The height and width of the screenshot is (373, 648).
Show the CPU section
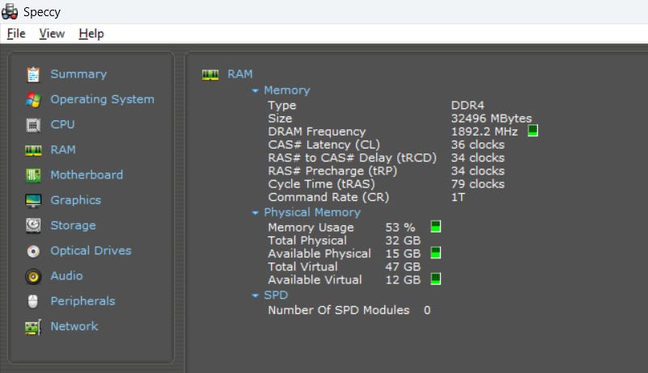(62, 124)
